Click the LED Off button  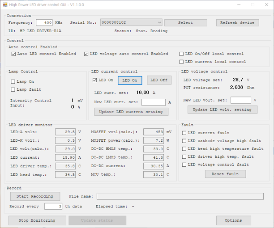click(x=159, y=80)
